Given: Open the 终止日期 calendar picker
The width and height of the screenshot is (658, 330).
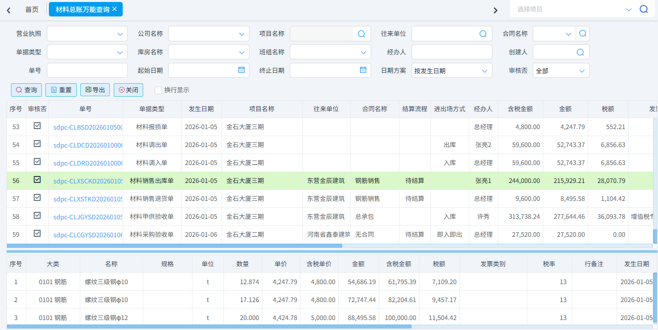Looking at the screenshot, I should [363, 70].
